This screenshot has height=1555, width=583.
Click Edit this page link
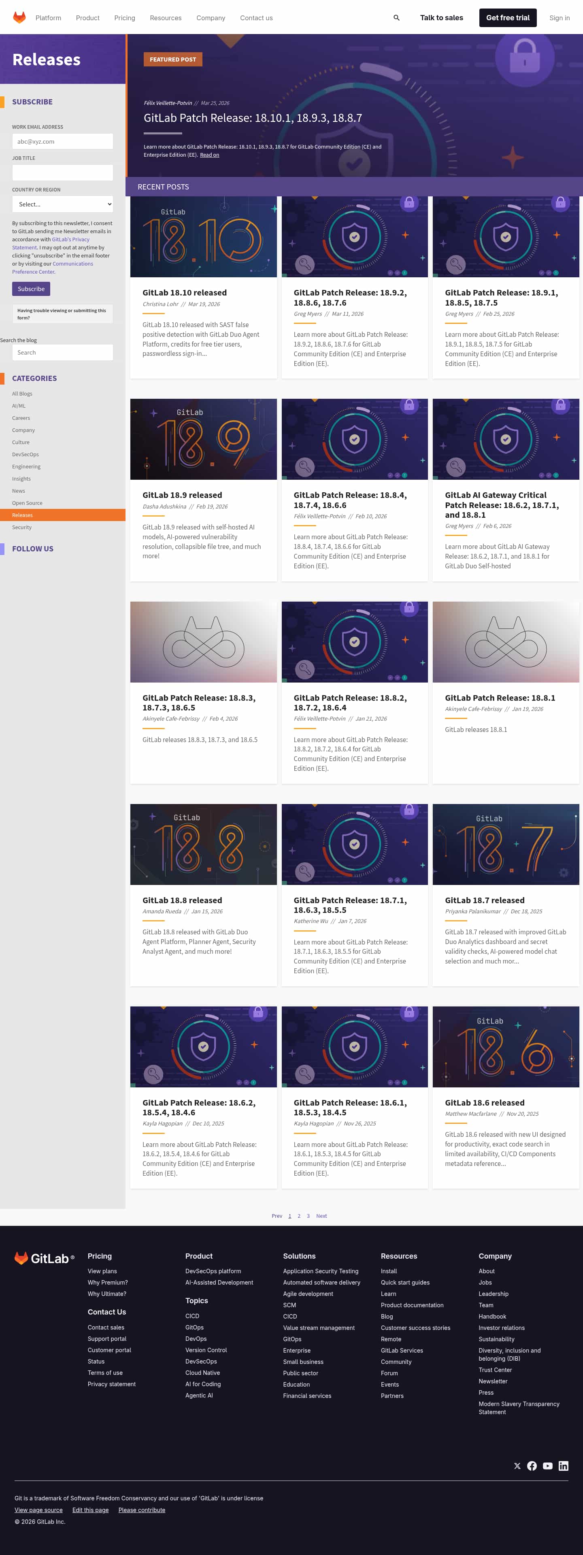coord(91,1510)
